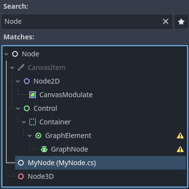The image size is (189, 189).
Task: Click the GraphElement warning triangle
Action: point(180,136)
